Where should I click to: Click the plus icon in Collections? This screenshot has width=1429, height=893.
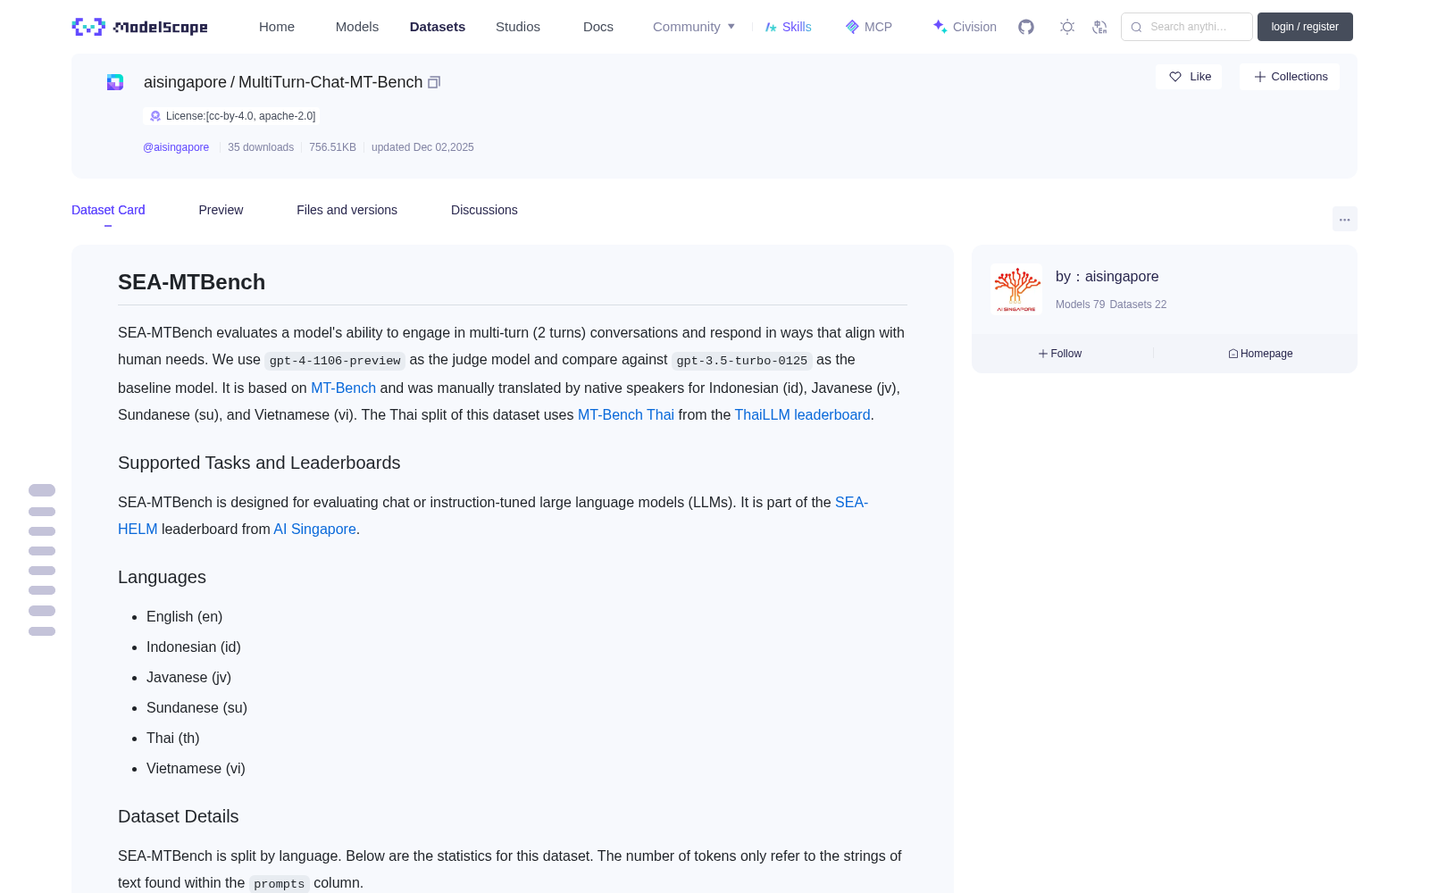click(1260, 77)
